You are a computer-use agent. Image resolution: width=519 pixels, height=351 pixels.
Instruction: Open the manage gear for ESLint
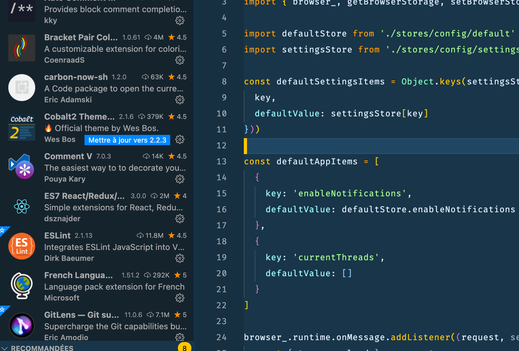point(180,258)
